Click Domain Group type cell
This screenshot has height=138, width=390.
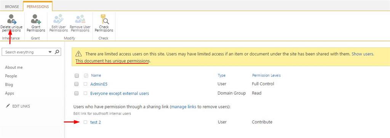click(232, 93)
